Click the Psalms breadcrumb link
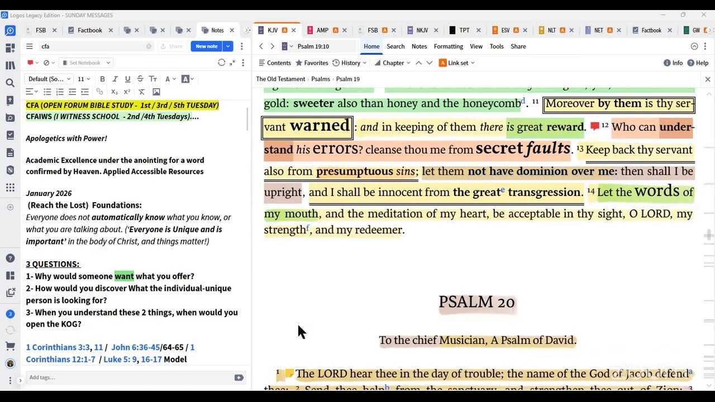715x402 pixels. (321, 79)
